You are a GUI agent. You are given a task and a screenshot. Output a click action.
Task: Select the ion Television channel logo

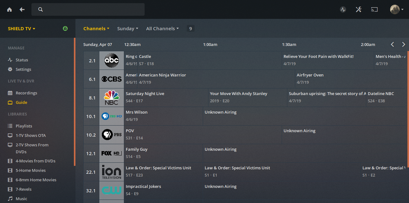coord(112,172)
